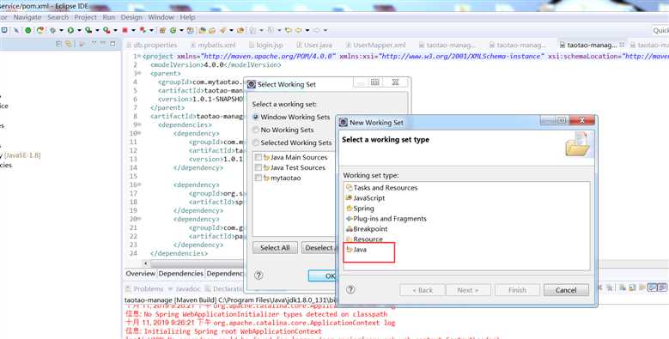Select Tasks and Resources working set type
Screen dimensions: 669x339
point(381,188)
